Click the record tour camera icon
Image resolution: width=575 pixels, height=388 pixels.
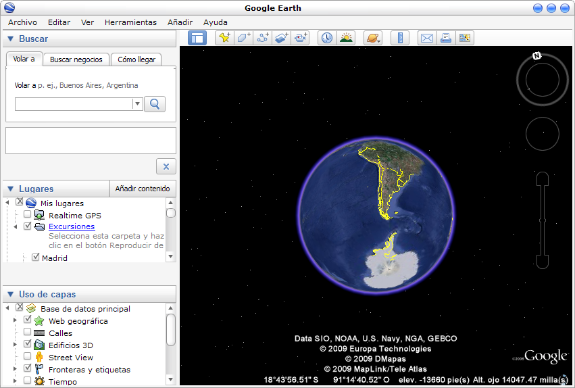300,38
